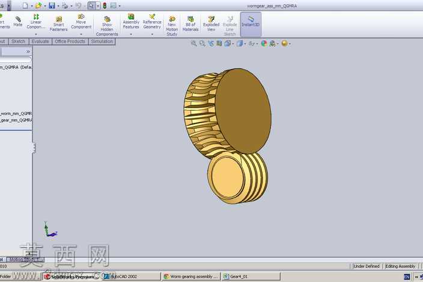The image size is (423, 282).
Task: Create a New Motion Study
Action: coord(172,26)
